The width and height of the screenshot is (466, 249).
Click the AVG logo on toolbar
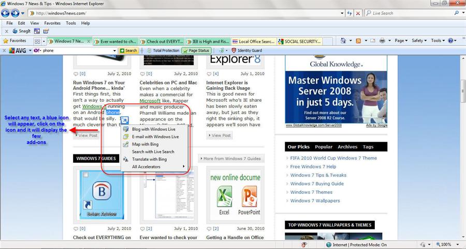[17, 51]
